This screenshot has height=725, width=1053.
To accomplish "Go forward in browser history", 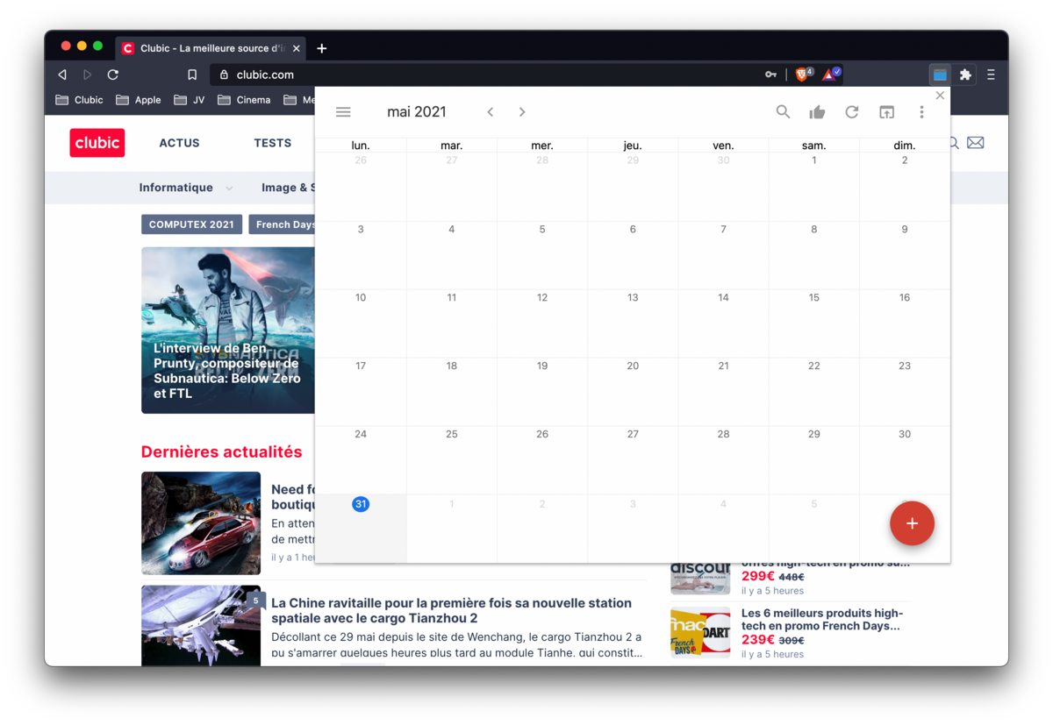I will [87, 75].
